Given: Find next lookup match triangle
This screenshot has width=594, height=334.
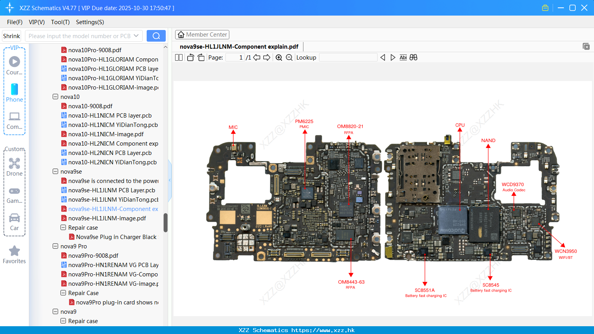Looking at the screenshot, I should (393, 57).
